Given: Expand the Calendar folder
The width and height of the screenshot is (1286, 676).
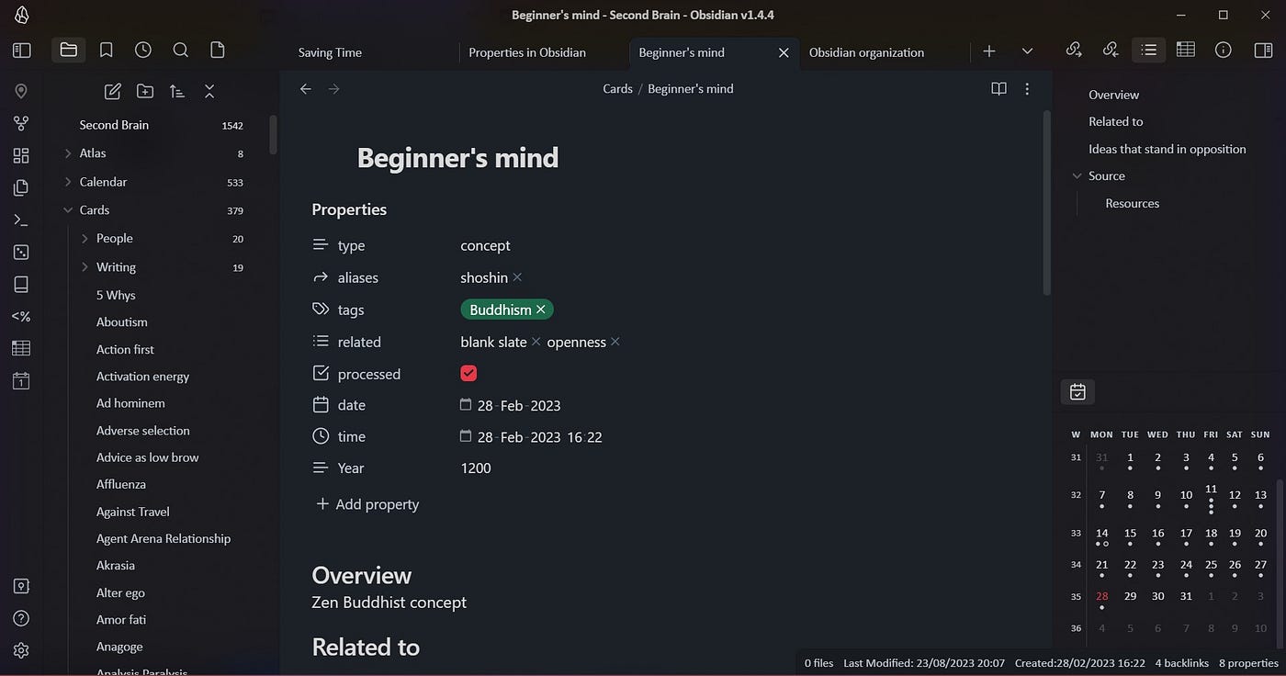Looking at the screenshot, I should [68, 182].
